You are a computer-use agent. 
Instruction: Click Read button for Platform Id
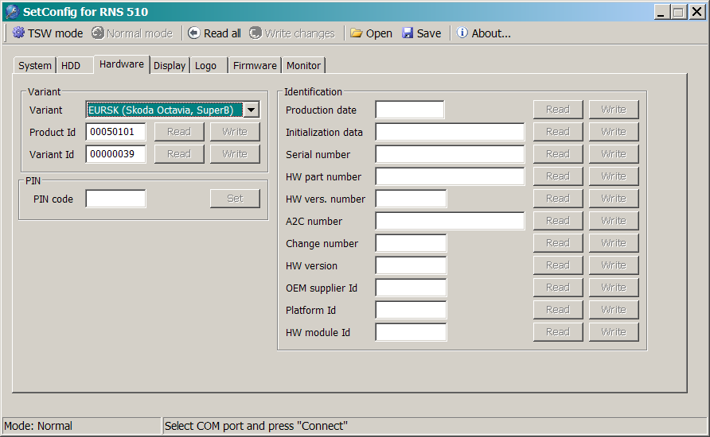(558, 310)
